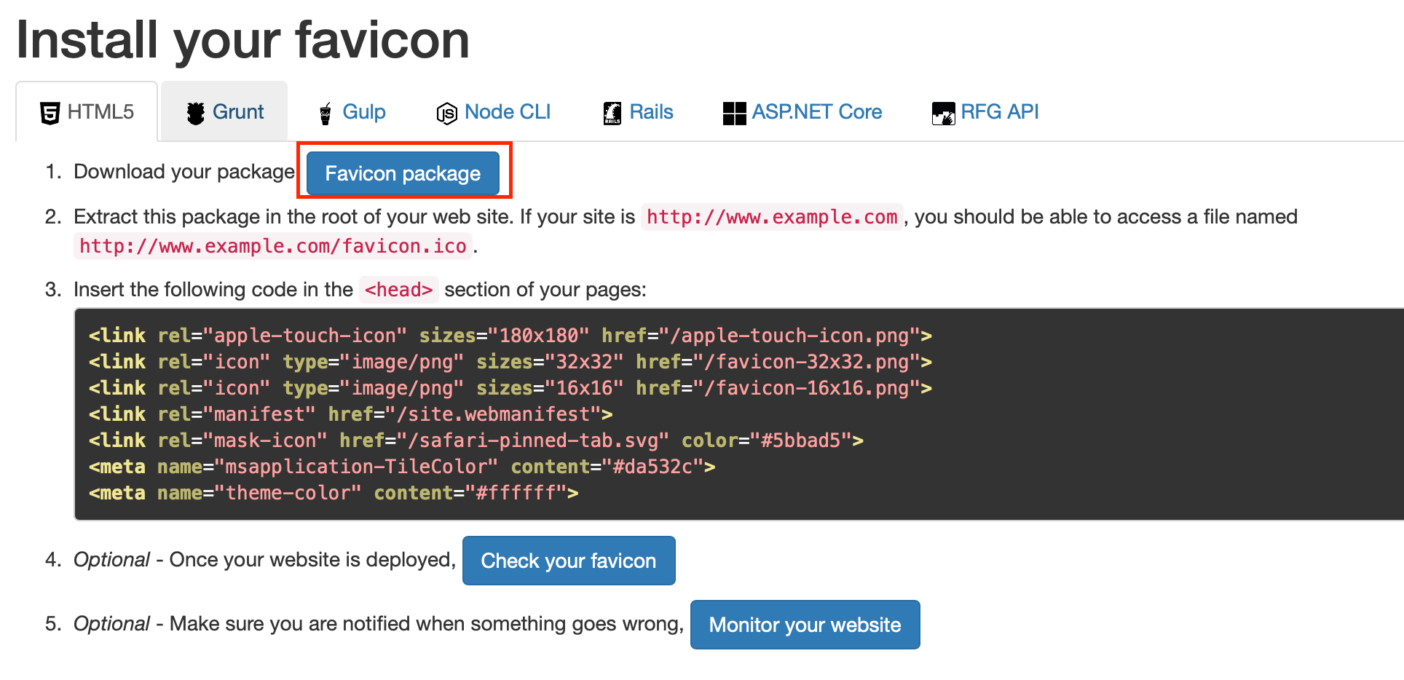Image resolution: width=1404 pixels, height=680 pixels.
Task: Click the favicon.ico example URL
Action: (x=273, y=246)
